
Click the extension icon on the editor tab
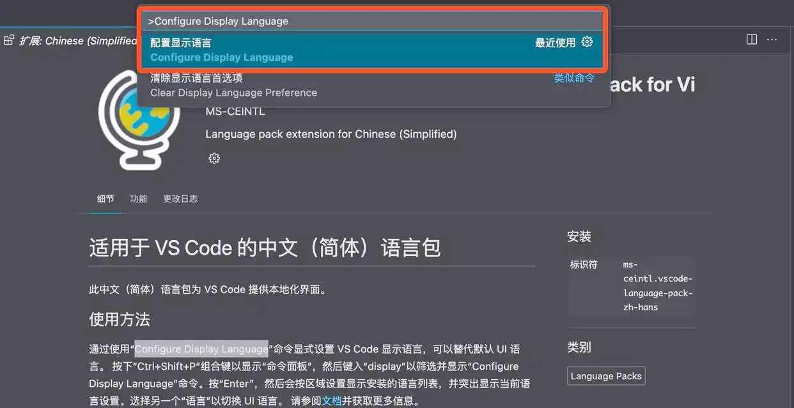coord(8,39)
